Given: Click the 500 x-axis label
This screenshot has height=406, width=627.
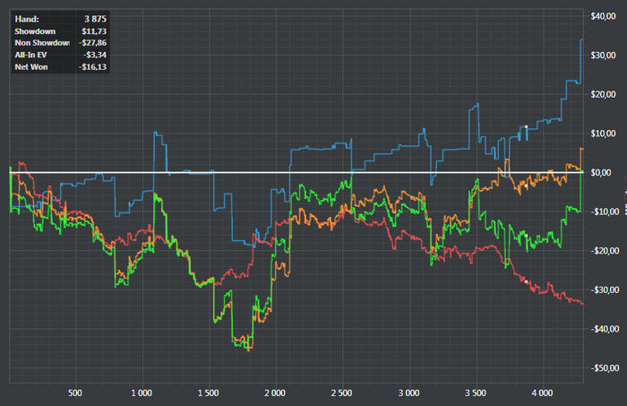Looking at the screenshot, I should coord(75,393).
